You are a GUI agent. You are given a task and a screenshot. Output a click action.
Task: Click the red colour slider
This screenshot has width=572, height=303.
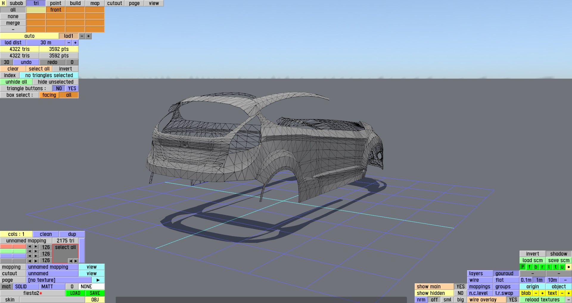[x=13, y=247]
